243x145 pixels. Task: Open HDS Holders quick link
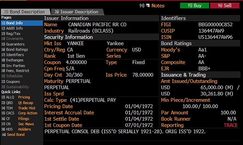[16, 129]
